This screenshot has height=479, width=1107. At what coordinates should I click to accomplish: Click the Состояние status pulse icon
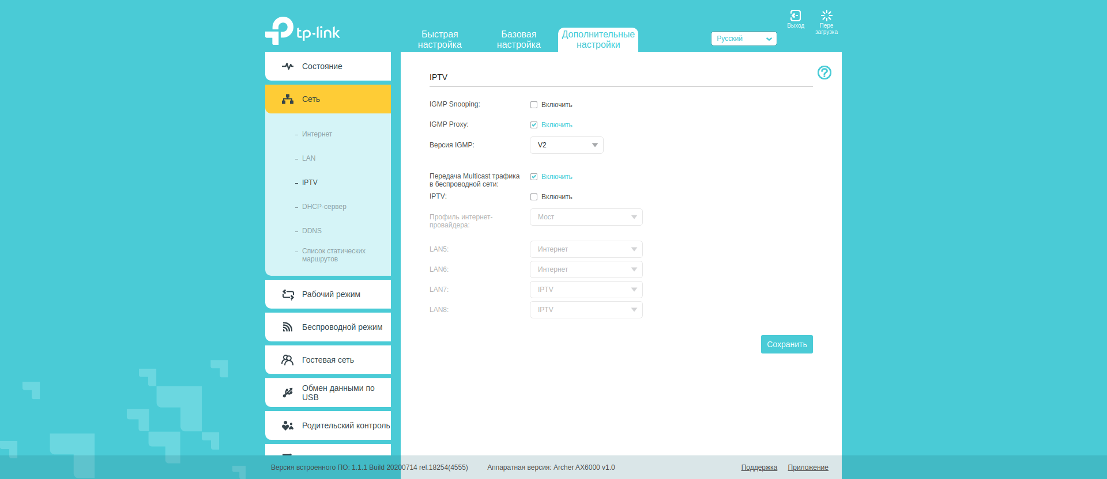point(288,66)
